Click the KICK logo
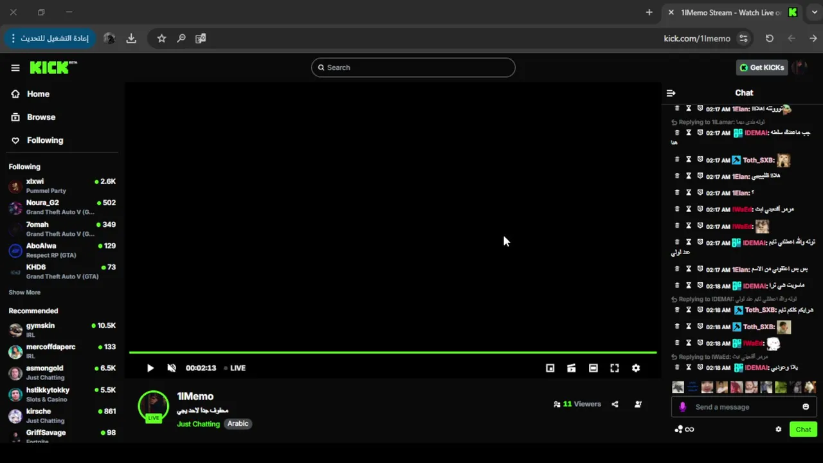Image resolution: width=823 pixels, height=463 pixels. [53, 68]
